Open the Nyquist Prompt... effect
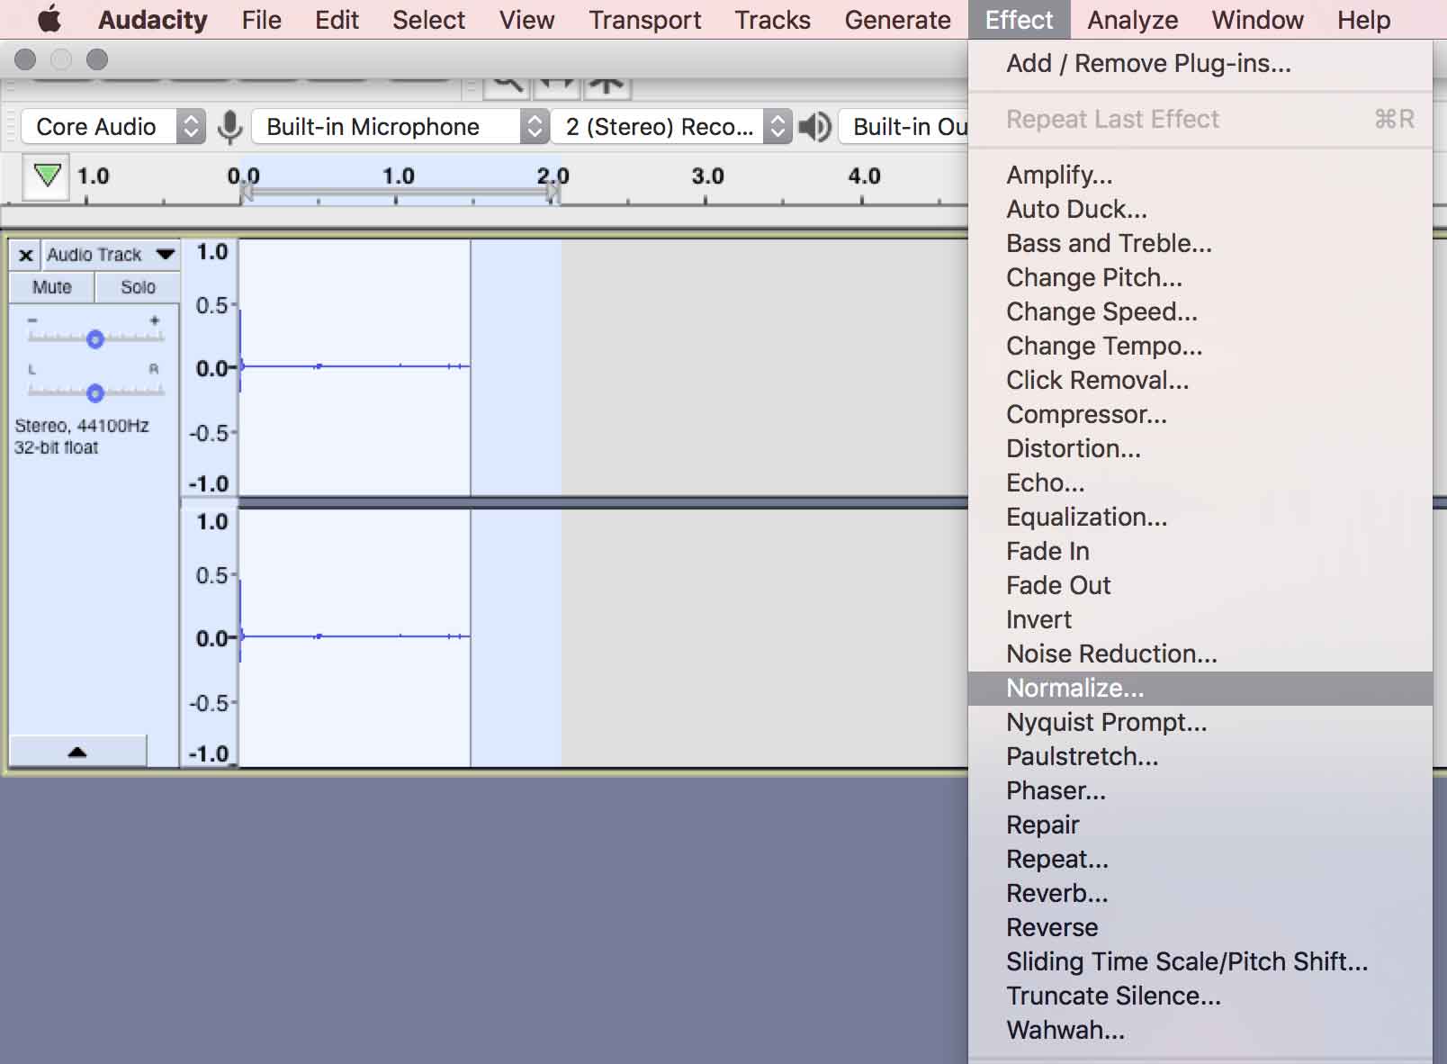The image size is (1447, 1064). coord(1200,722)
